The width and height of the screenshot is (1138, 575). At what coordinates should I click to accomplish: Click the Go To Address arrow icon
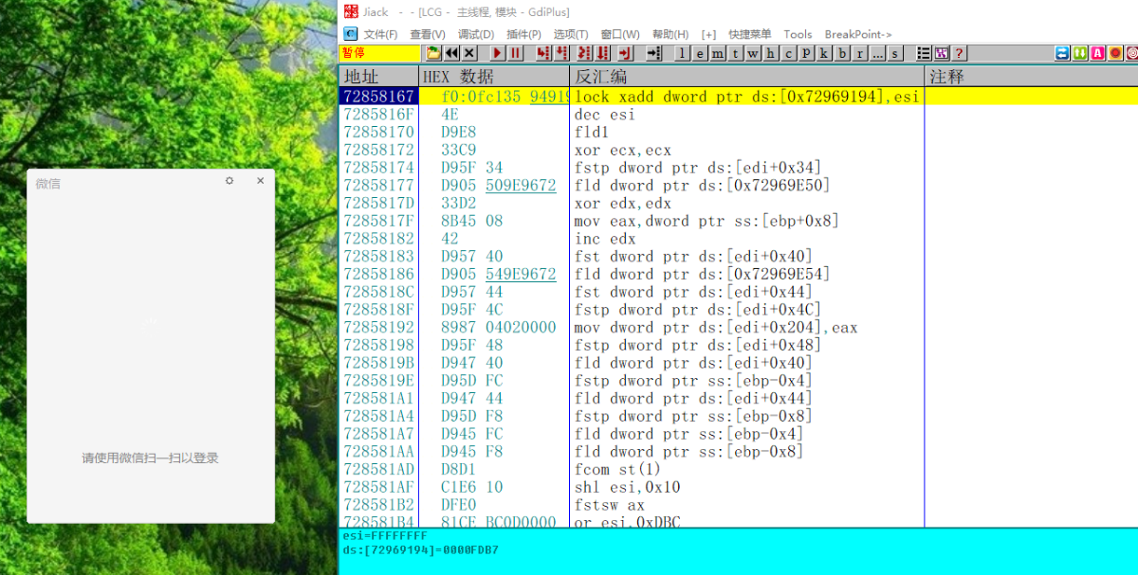pyautogui.click(x=653, y=53)
